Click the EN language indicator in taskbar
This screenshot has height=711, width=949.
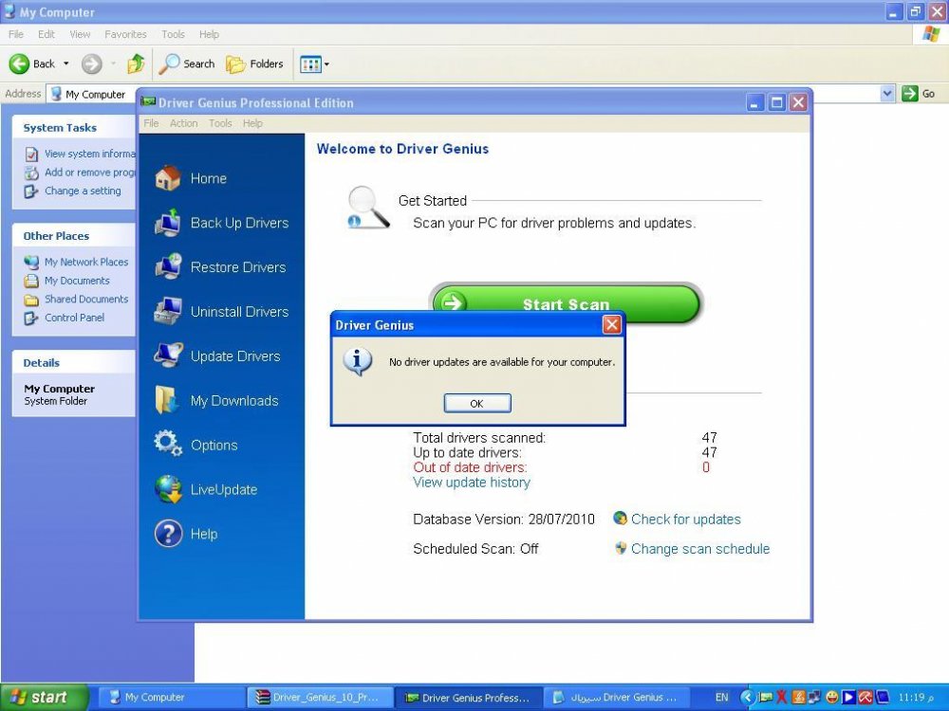pos(721,697)
